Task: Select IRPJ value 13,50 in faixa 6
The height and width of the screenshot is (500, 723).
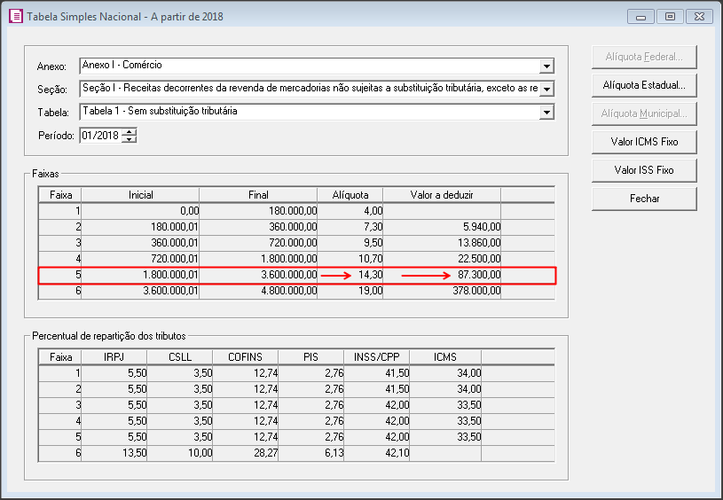Action: pos(114,453)
